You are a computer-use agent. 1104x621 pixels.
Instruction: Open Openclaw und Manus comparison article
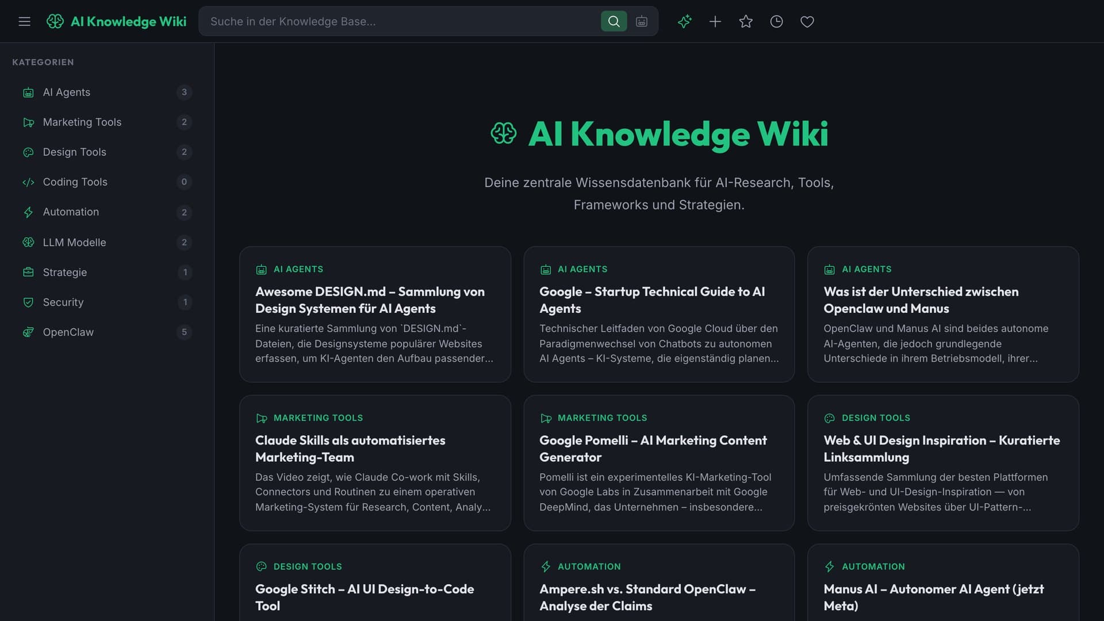pyautogui.click(x=943, y=314)
